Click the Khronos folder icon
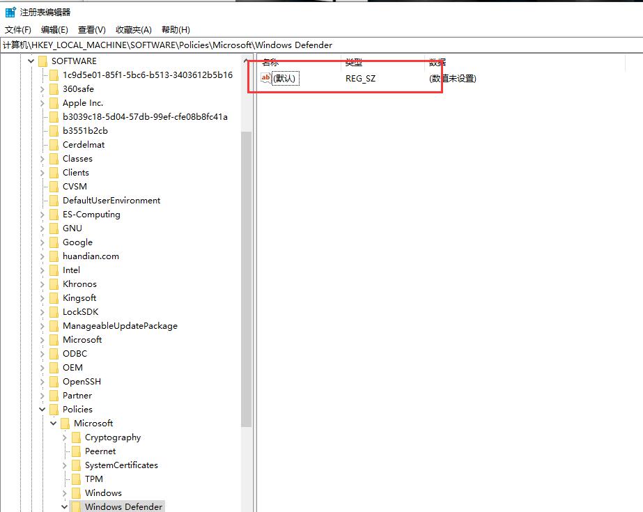Viewport: 643px width, 512px height. [54, 284]
